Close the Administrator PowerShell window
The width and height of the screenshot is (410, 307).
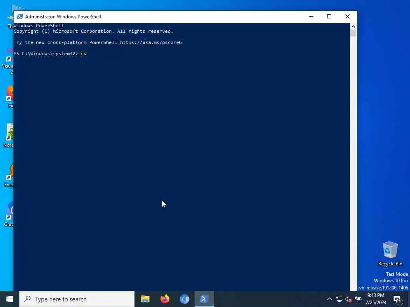(x=348, y=16)
